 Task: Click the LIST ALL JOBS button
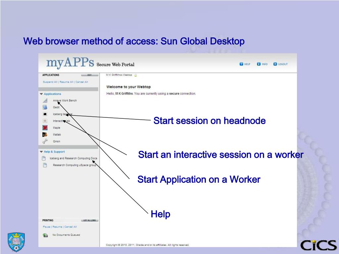[89, 220]
